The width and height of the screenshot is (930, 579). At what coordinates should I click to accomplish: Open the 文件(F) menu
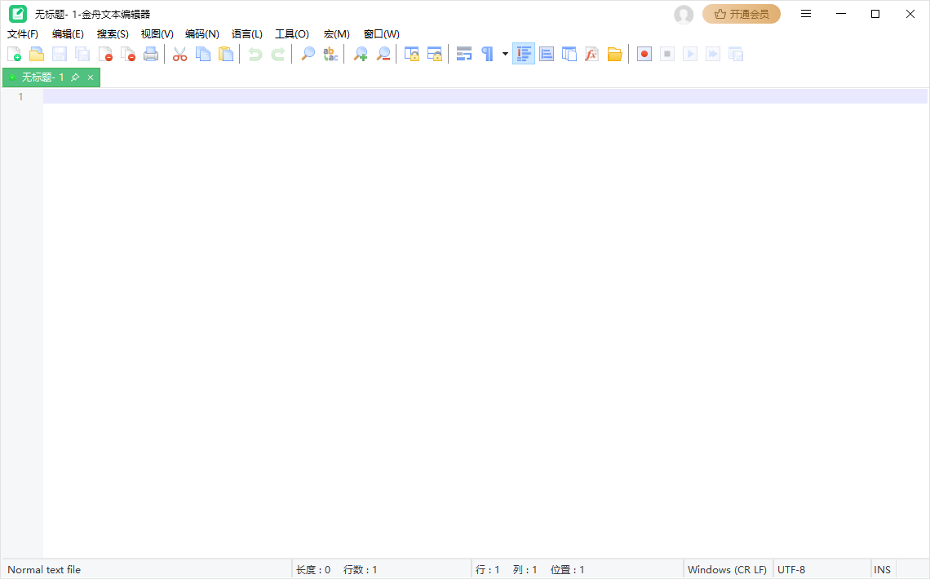point(23,33)
